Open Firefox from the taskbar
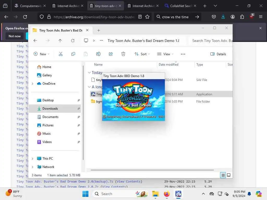Image resolution: width=267 pixels, height=200 pixels. [167, 194]
